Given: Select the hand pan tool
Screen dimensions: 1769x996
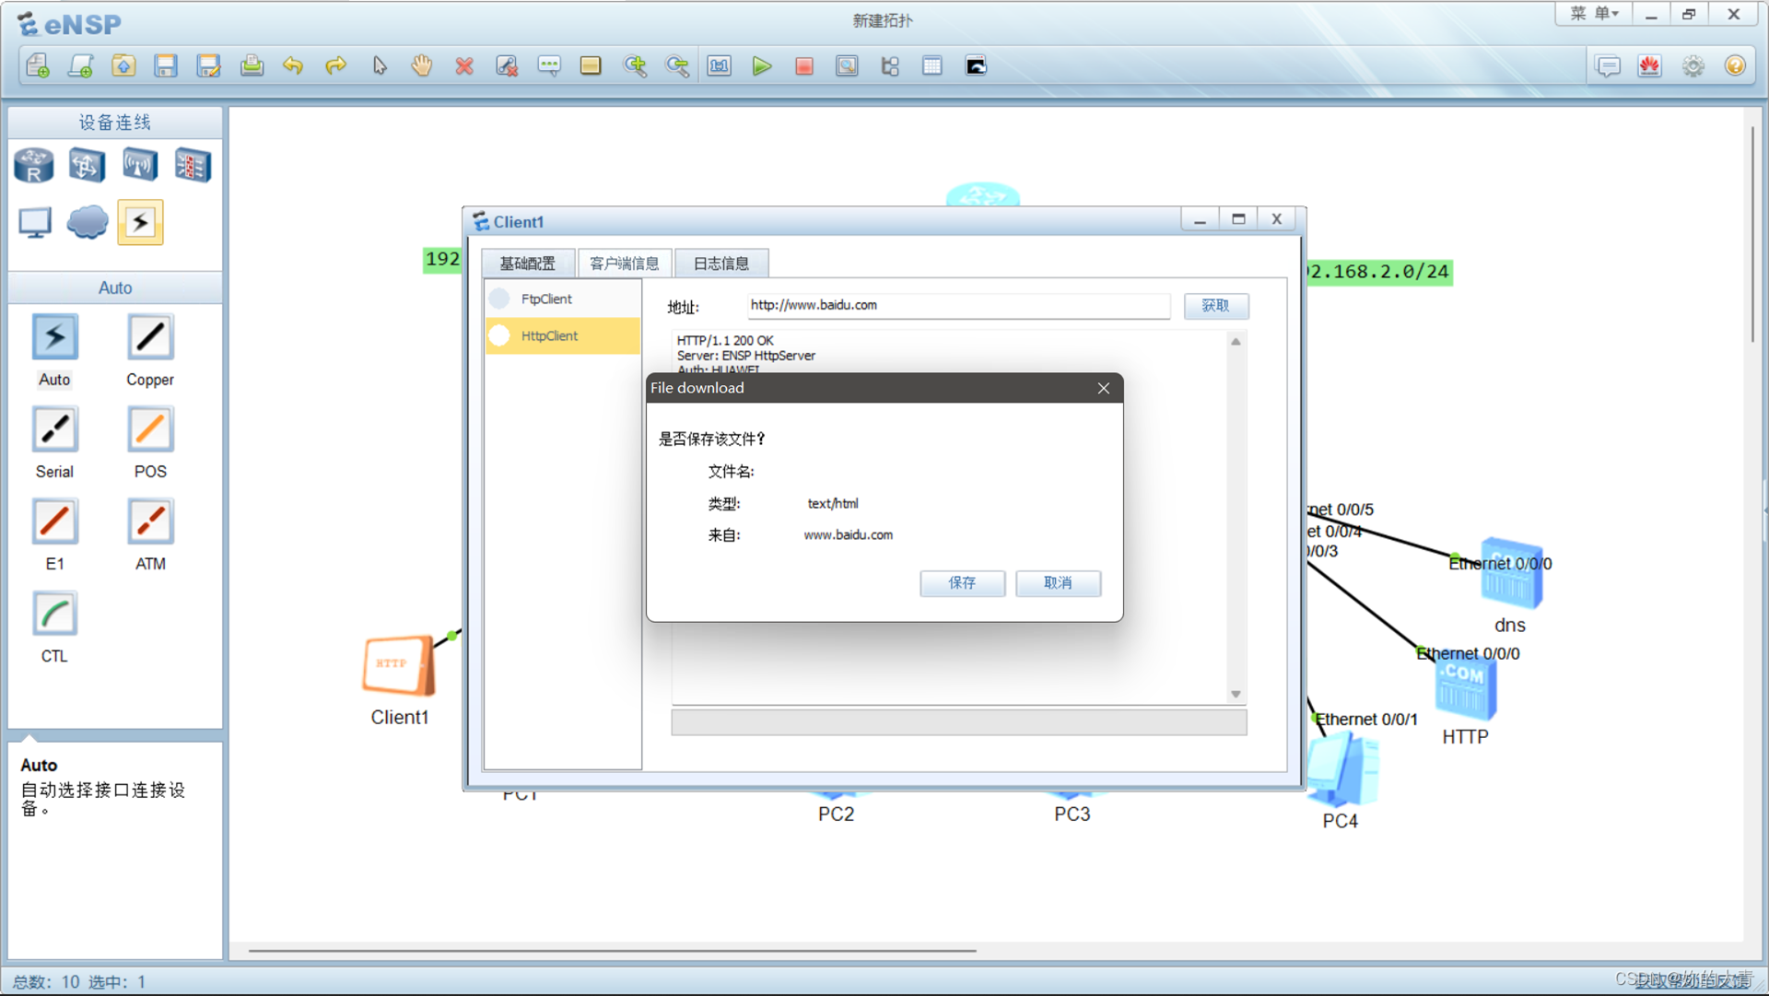Looking at the screenshot, I should pos(422,66).
